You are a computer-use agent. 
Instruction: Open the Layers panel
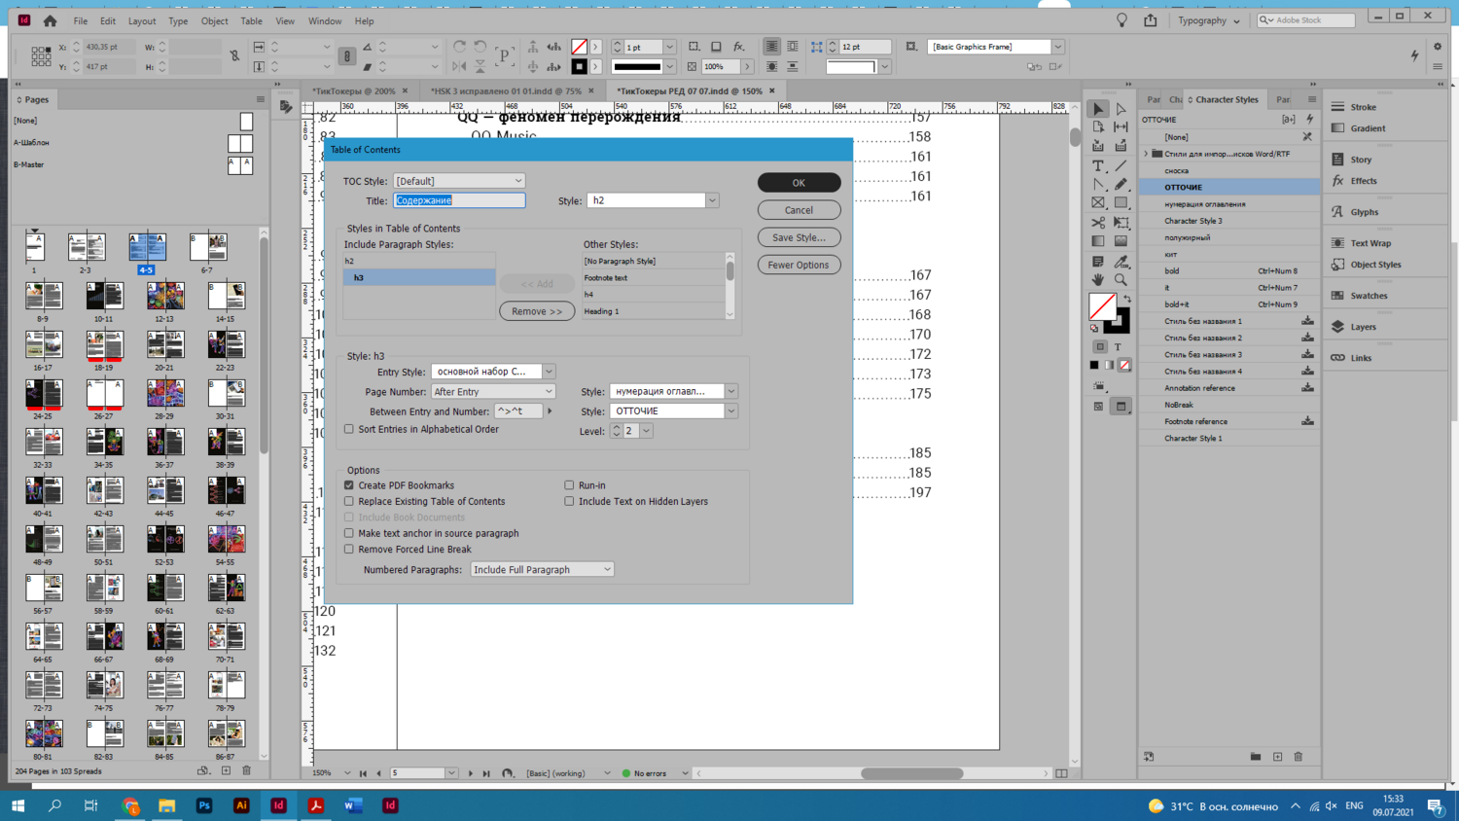point(1363,327)
